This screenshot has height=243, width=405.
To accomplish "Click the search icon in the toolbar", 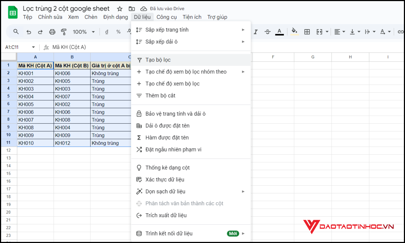I will pos(16,32).
